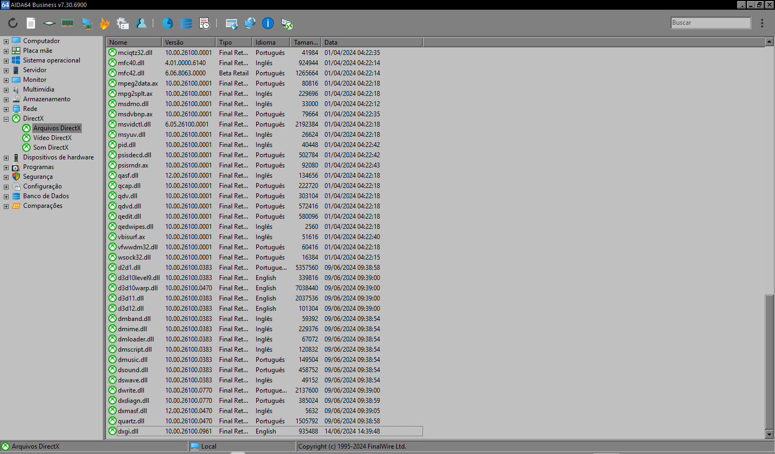The image size is (775, 454).
Task: Collapse the DirectX tree node
Action: pos(6,119)
